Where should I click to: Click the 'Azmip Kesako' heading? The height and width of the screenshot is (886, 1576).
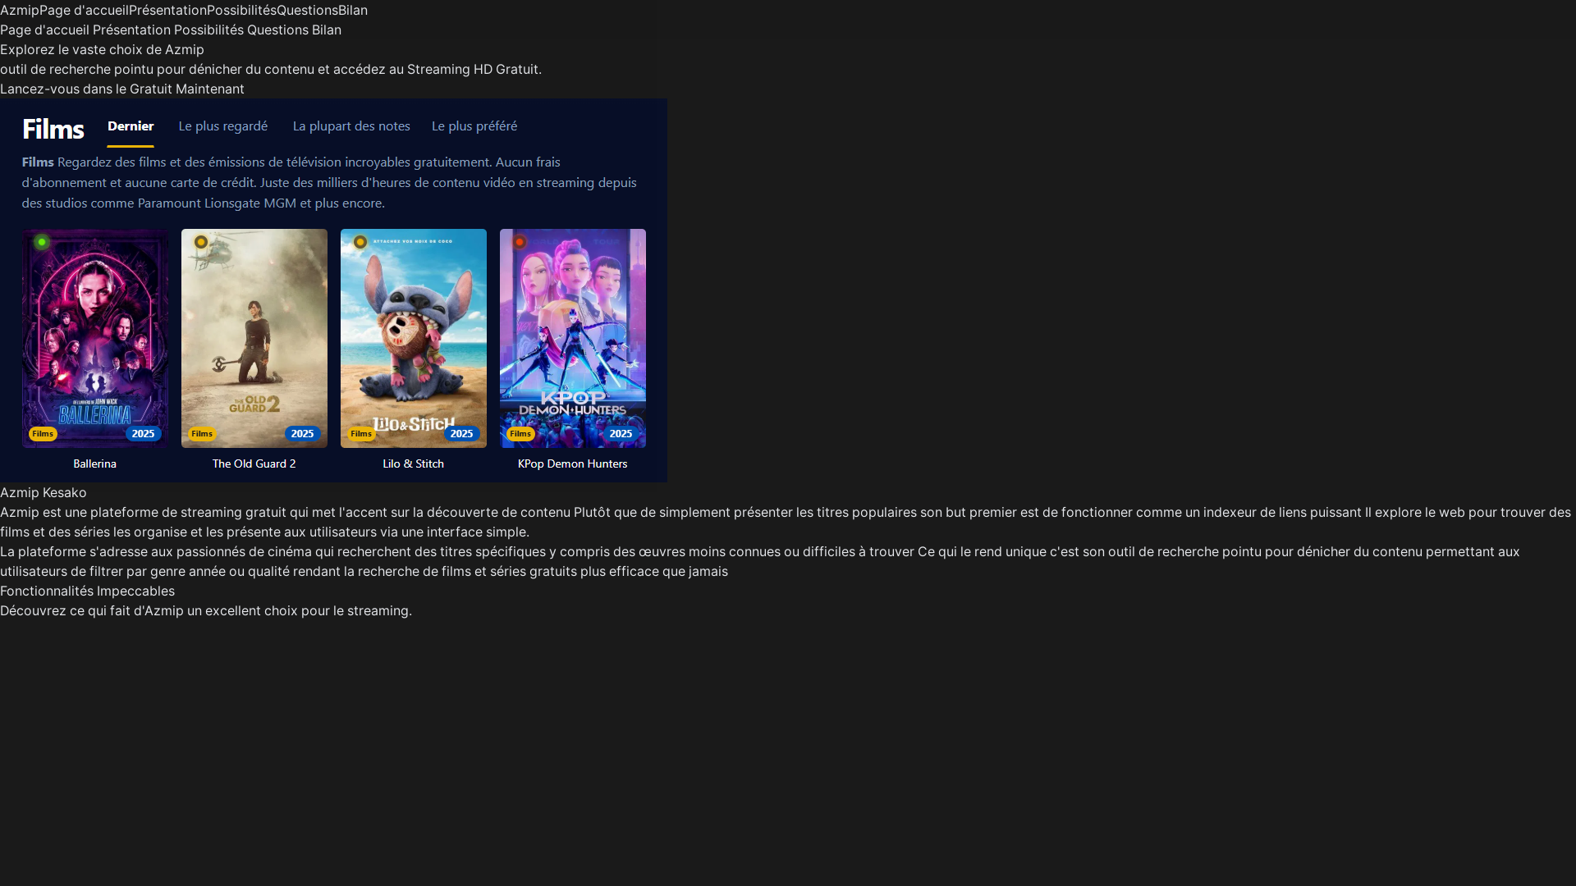(44, 492)
